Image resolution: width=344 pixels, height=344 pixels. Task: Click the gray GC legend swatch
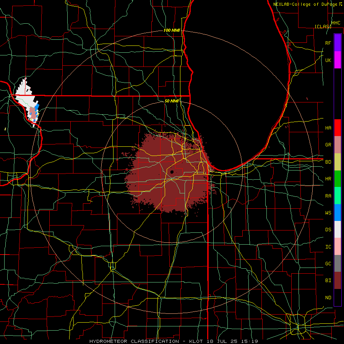pos(338,263)
